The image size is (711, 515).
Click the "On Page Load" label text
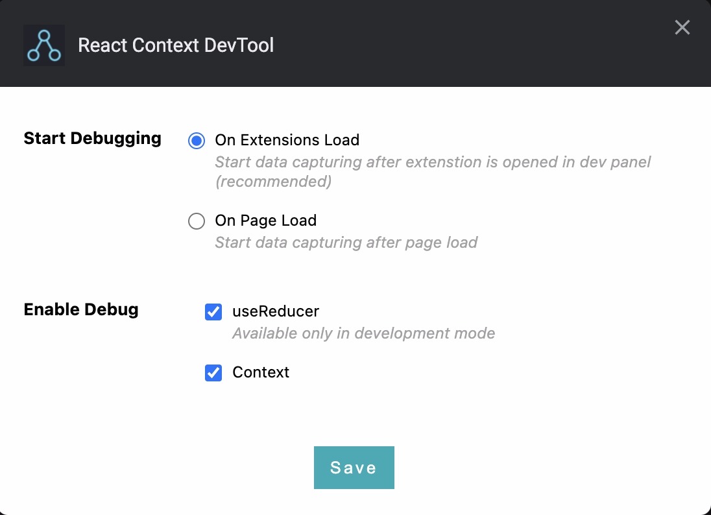[x=265, y=221]
